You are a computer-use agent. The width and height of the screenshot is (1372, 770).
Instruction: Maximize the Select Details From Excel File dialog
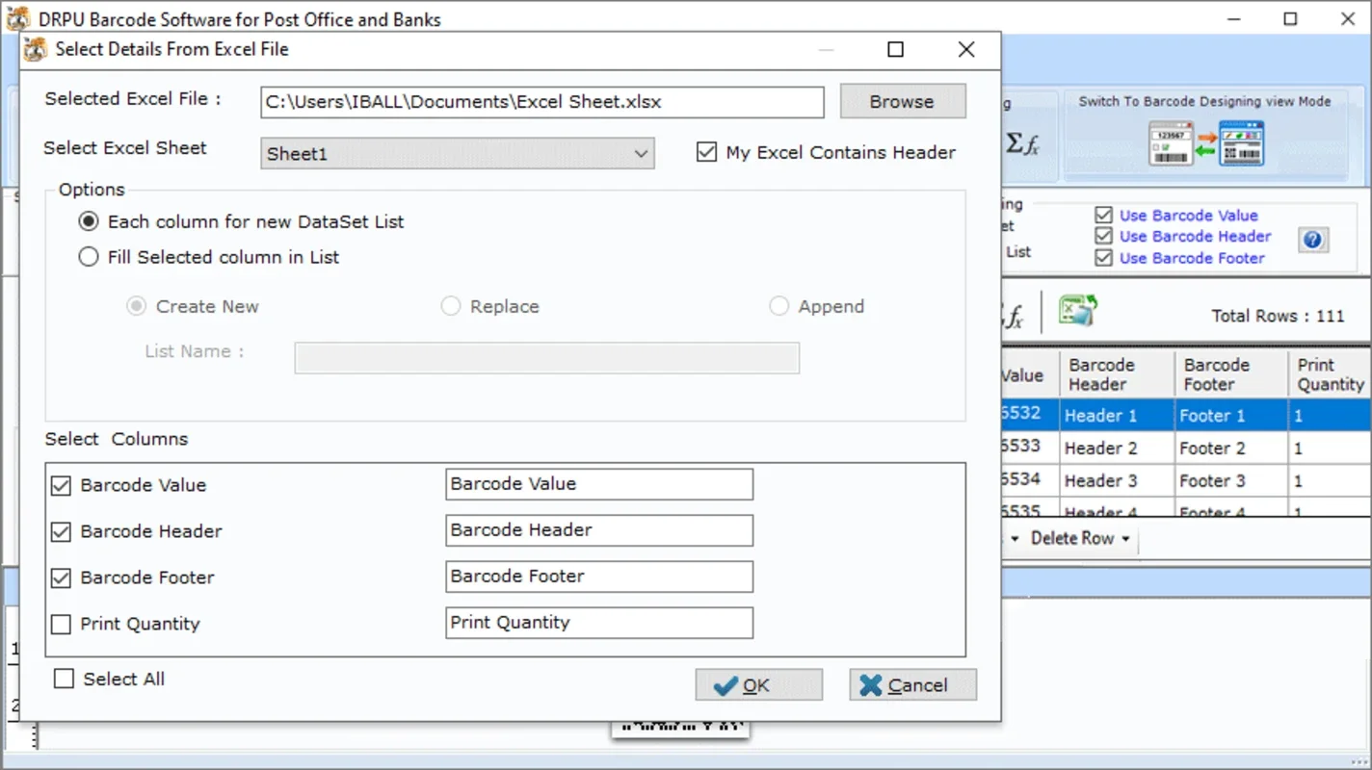coord(896,49)
